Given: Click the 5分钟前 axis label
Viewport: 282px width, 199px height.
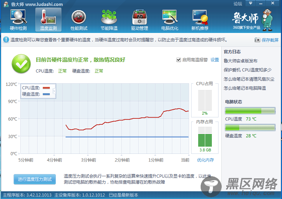Looking at the screenshot, I should tap(26, 160).
